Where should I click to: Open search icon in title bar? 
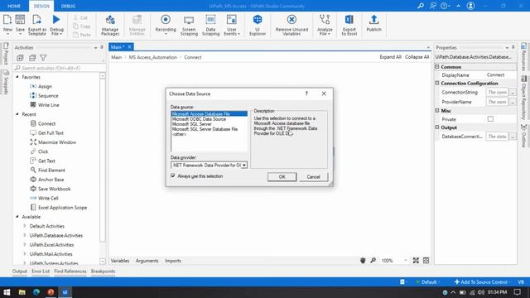(421, 6)
